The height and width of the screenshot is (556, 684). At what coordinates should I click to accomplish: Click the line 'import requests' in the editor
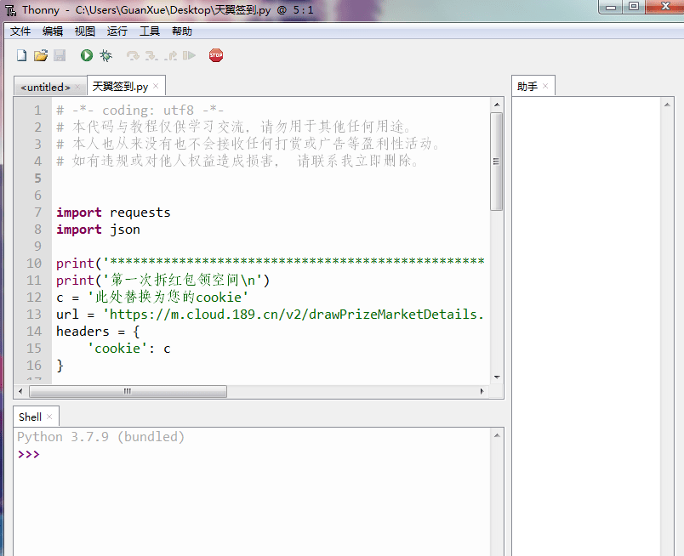point(113,213)
